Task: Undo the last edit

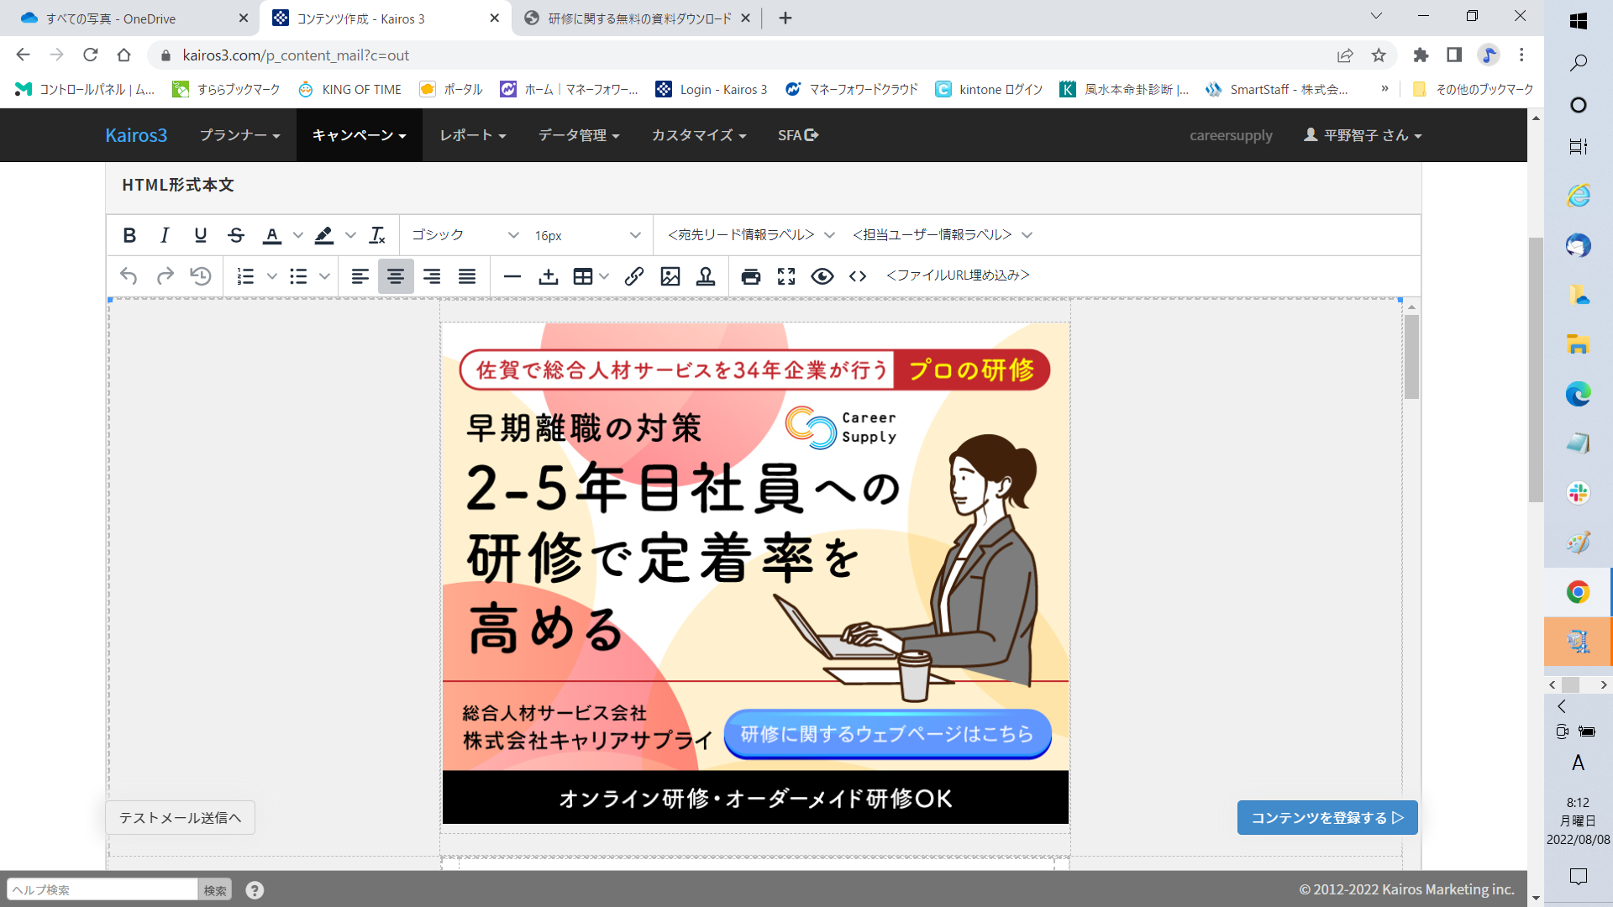Action: coord(129,276)
